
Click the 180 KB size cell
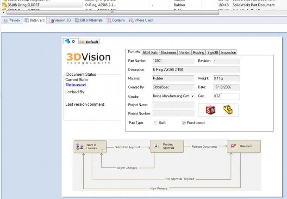[223, 5]
